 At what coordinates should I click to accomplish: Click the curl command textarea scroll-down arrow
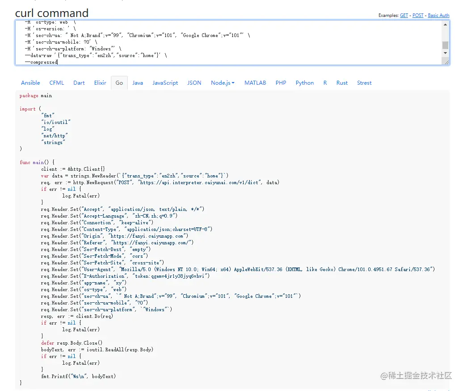pyautogui.click(x=445, y=53)
